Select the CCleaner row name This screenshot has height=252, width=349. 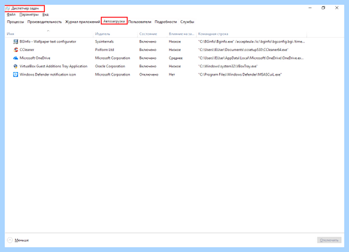27,50
